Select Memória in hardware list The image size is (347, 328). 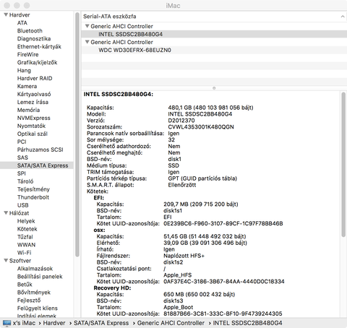(x=28, y=110)
